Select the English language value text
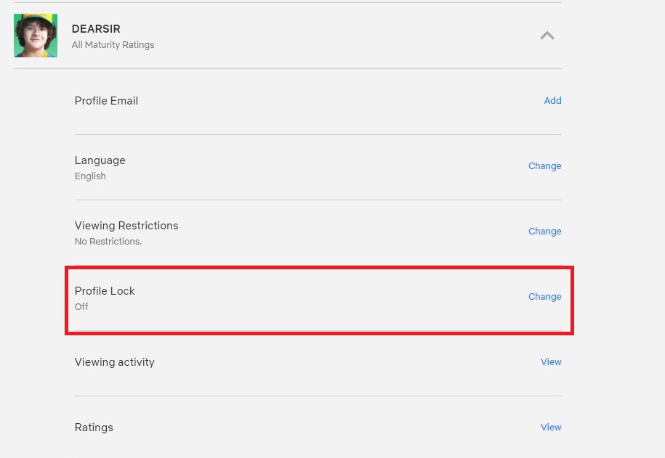The width and height of the screenshot is (665, 458). [x=90, y=176]
